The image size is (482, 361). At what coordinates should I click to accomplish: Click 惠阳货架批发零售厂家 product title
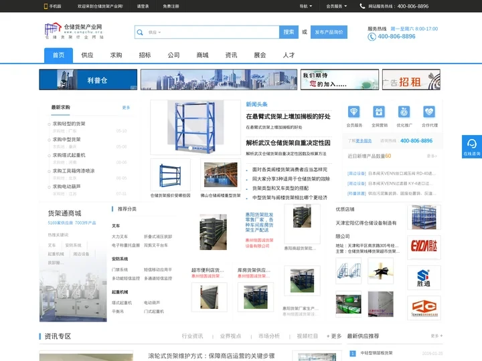click(x=259, y=222)
